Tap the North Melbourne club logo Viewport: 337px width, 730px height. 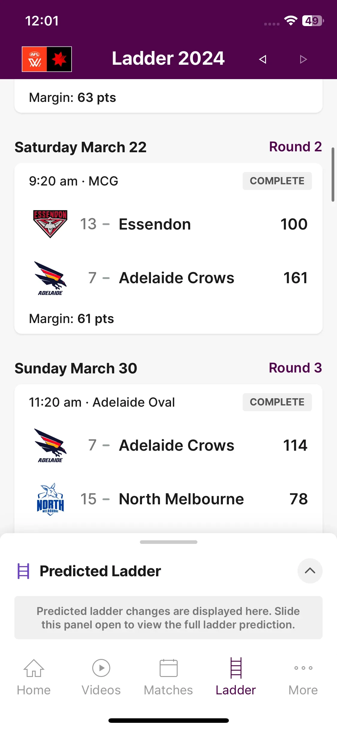(50, 499)
